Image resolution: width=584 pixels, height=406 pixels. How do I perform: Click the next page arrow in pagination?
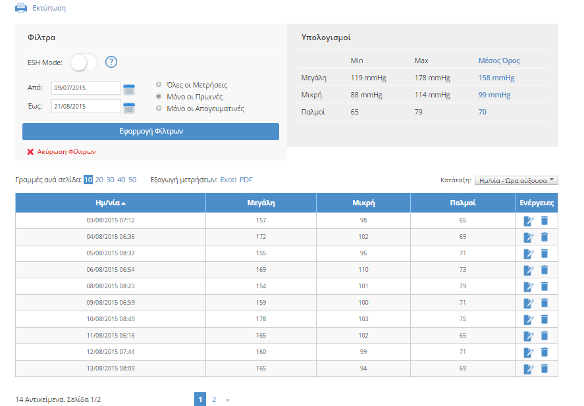(227, 399)
